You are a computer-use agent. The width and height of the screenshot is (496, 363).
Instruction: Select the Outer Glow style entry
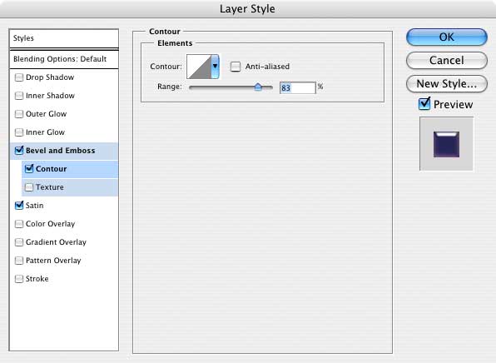click(x=46, y=114)
